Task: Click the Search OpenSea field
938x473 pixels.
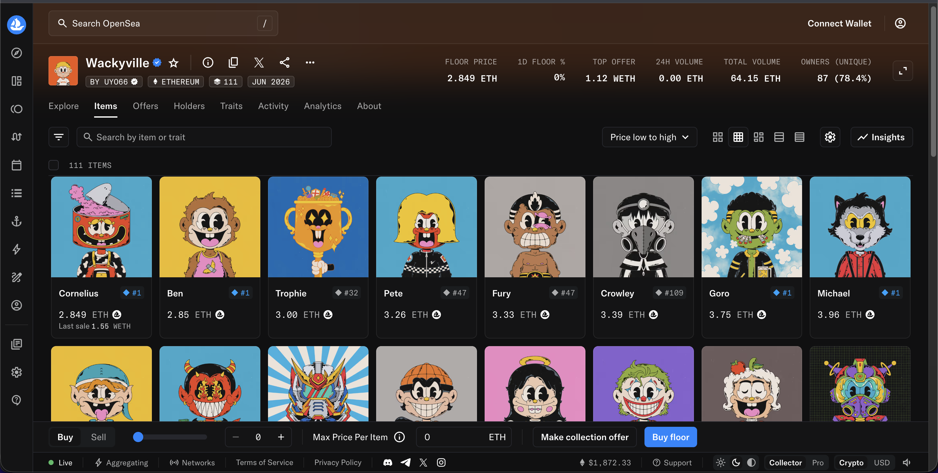Action: tap(163, 23)
